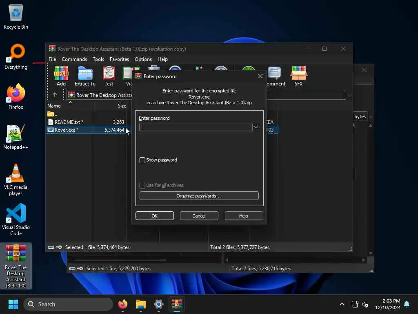Open Notepad++ desktop shortcut
The image size is (418, 314).
(16, 137)
